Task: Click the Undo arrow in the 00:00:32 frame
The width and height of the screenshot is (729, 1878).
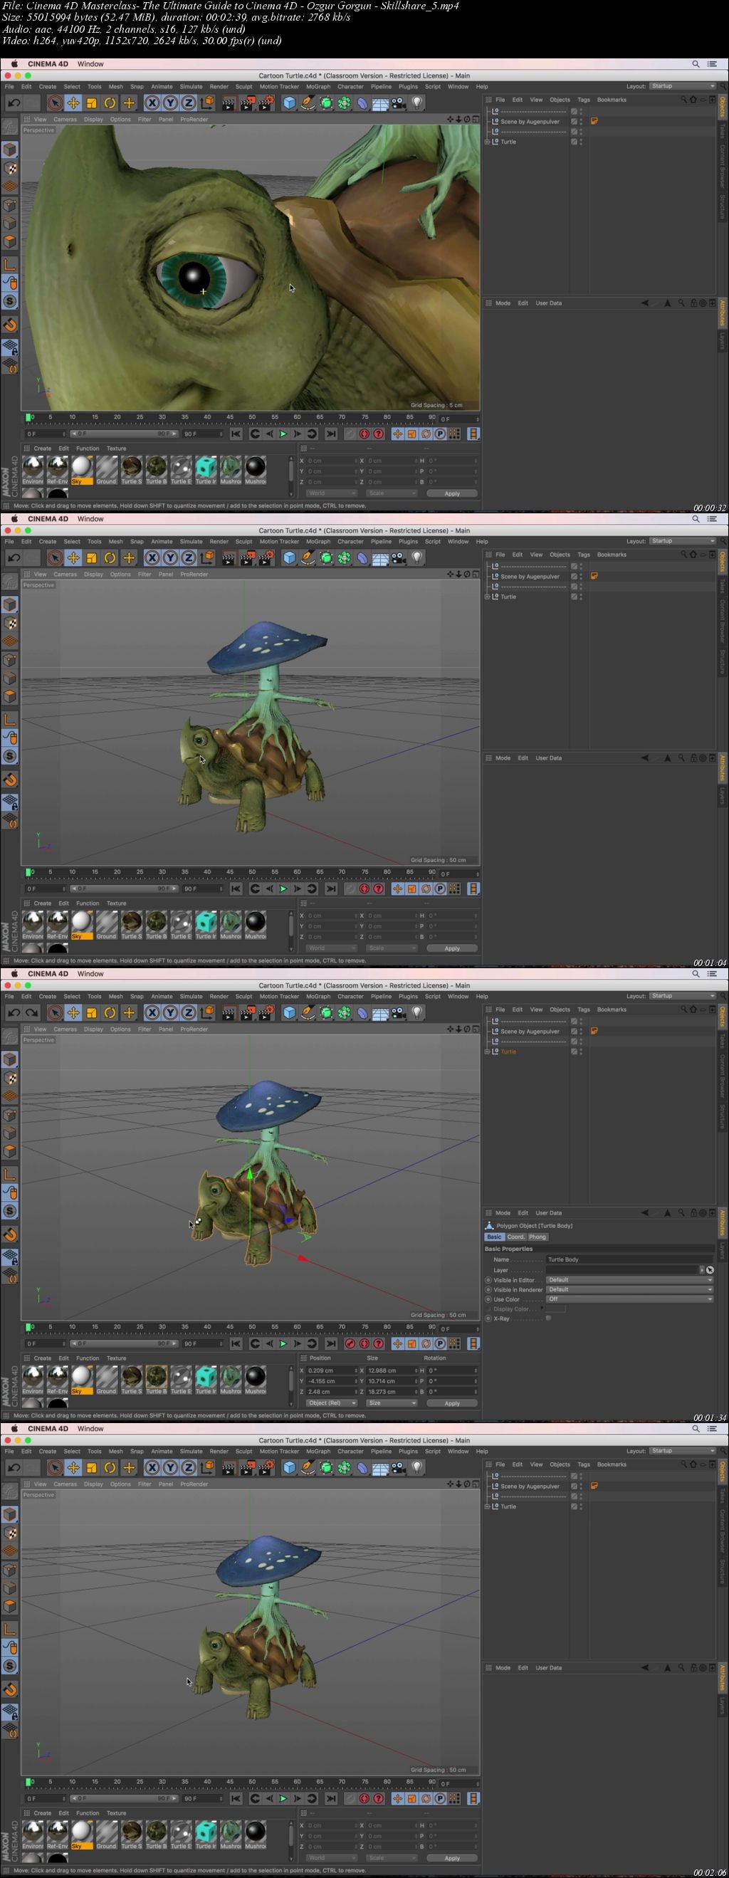Action: click(14, 103)
